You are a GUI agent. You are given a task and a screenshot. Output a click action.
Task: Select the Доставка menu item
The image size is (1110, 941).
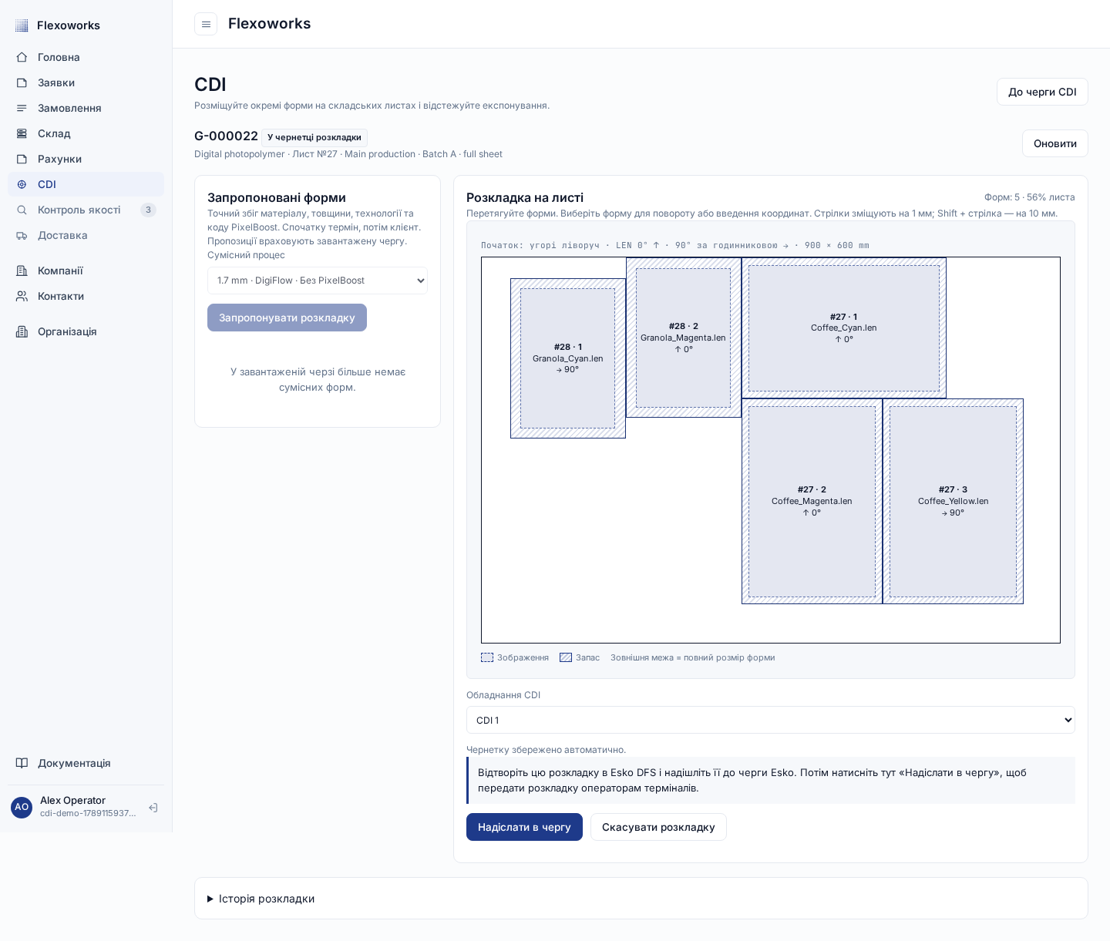pos(86,235)
